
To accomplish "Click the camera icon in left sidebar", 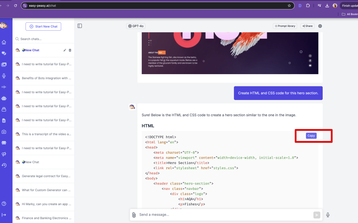I will point(4,132).
